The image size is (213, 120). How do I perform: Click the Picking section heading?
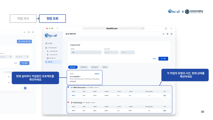[78, 103]
